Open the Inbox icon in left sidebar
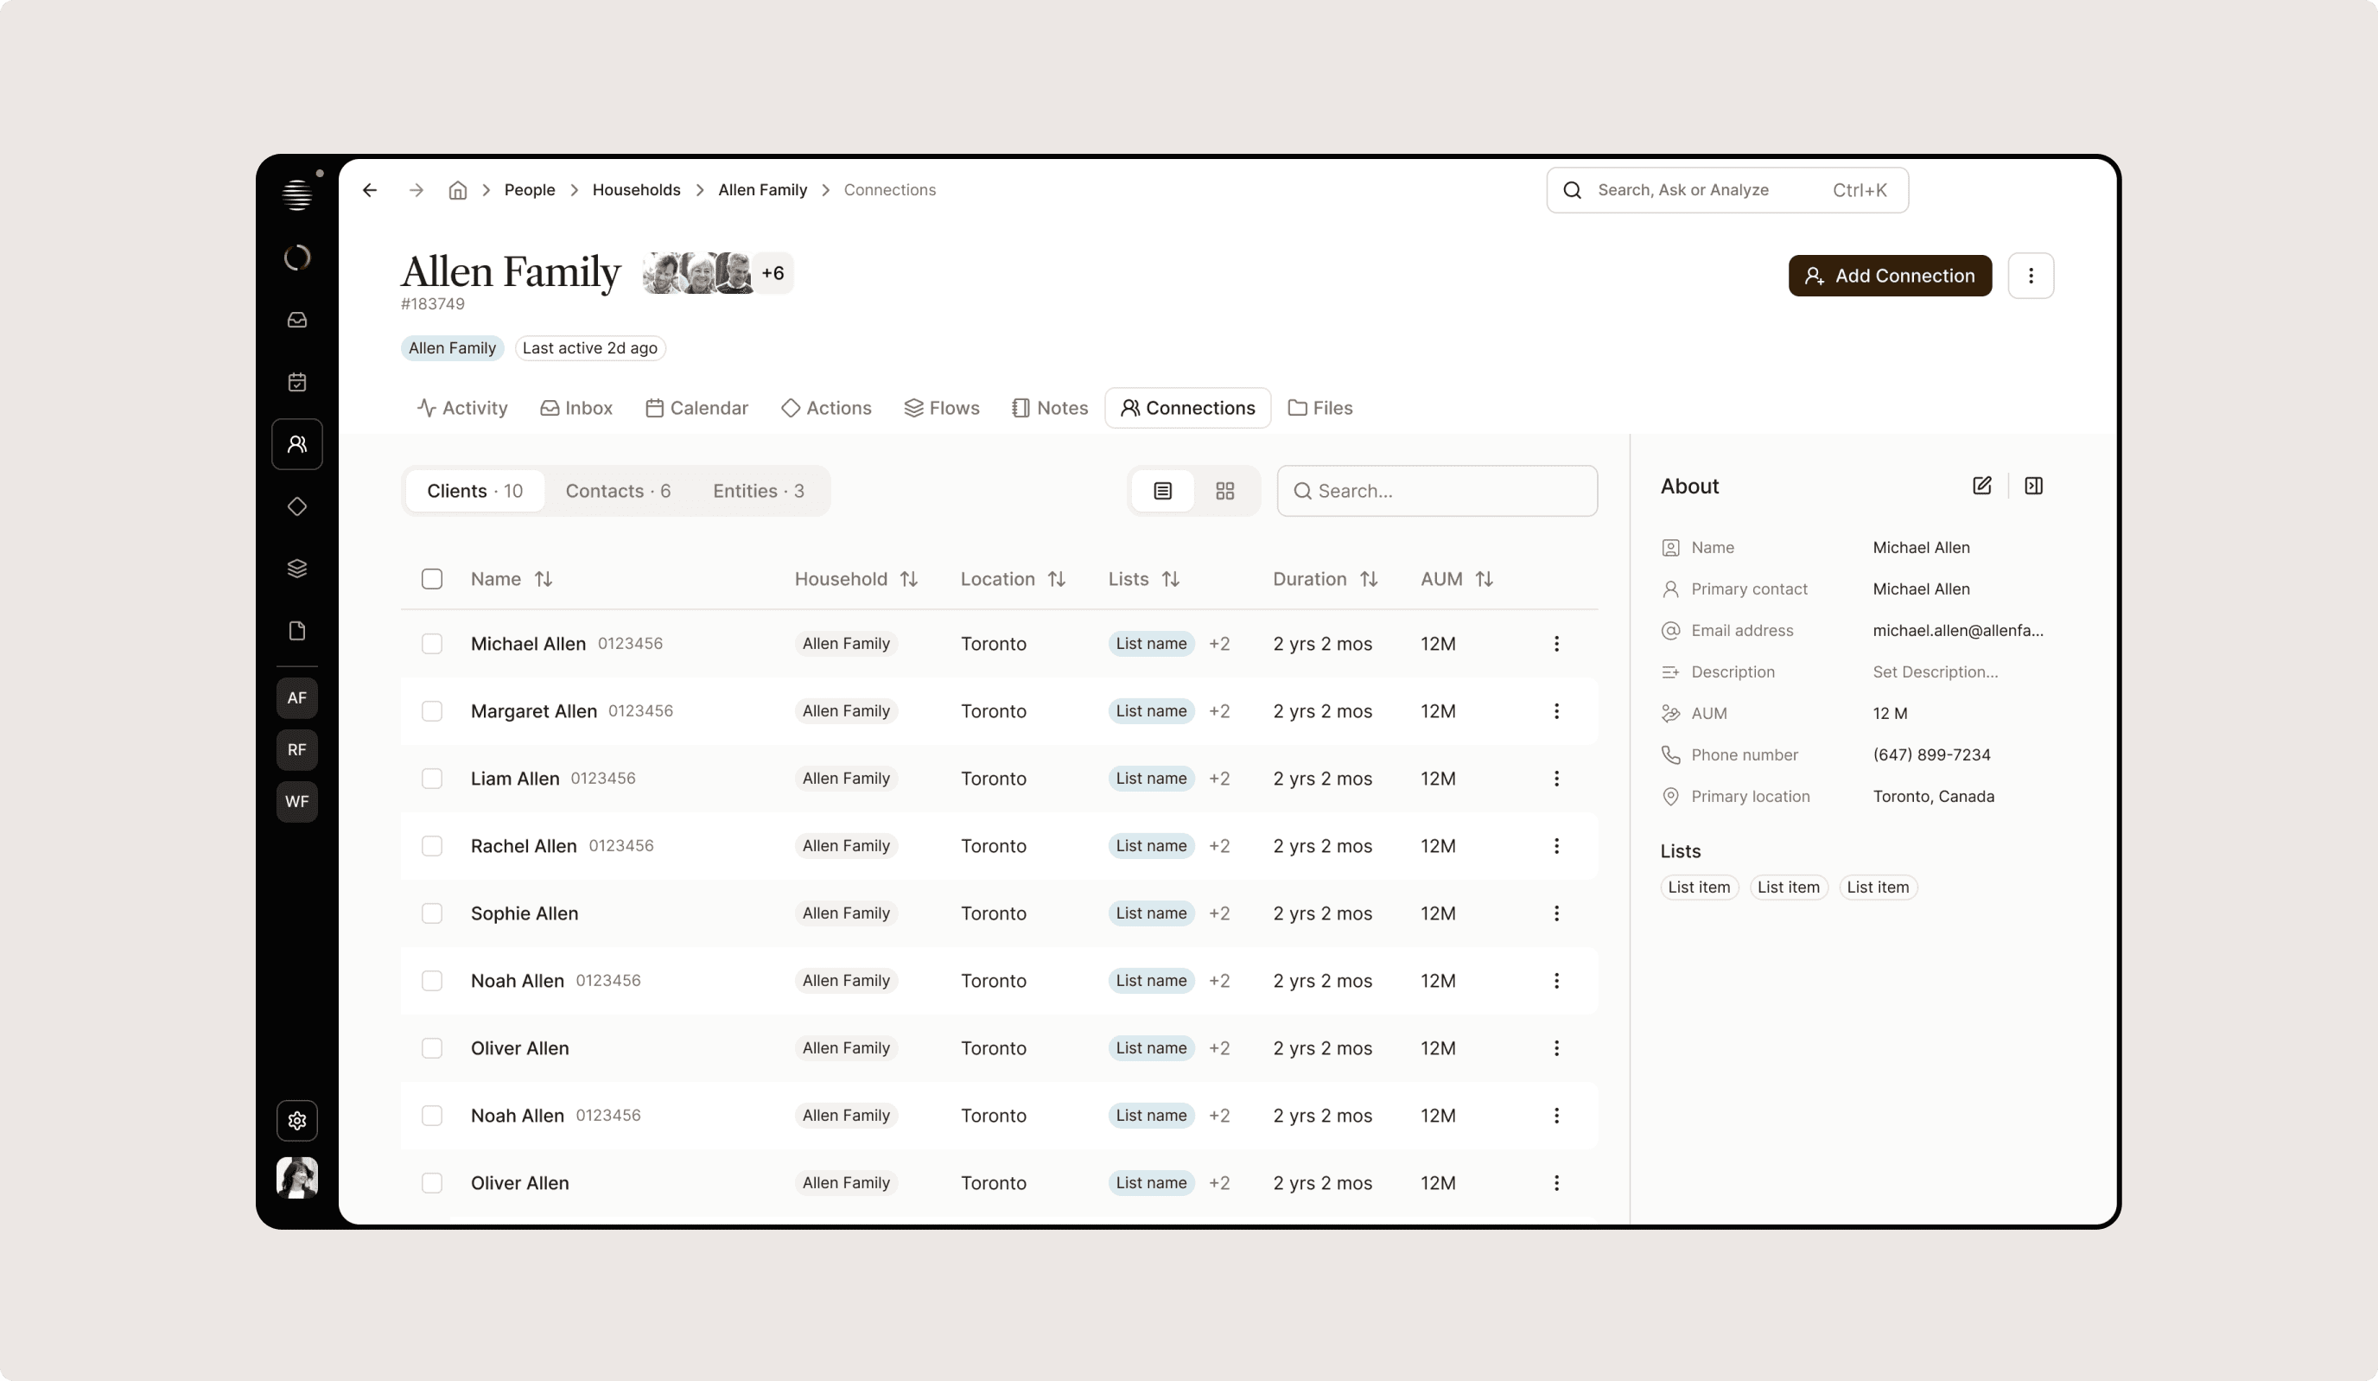Screen dimensions: 2378x1381 [297, 320]
